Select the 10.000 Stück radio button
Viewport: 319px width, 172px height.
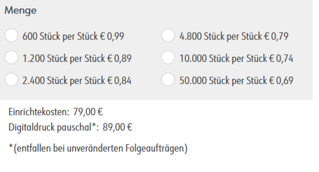pyautogui.click(x=168, y=57)
